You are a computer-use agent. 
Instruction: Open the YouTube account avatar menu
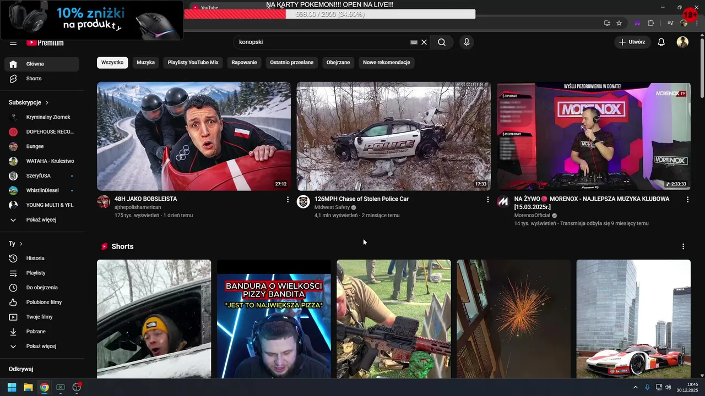[682, 42]
